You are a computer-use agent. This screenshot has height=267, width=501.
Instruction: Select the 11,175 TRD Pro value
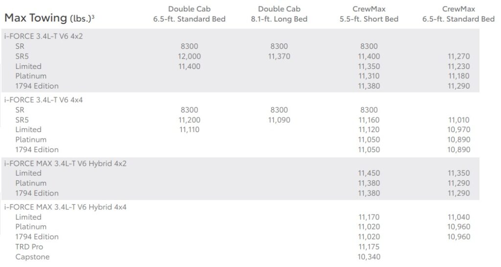point(369,247)
